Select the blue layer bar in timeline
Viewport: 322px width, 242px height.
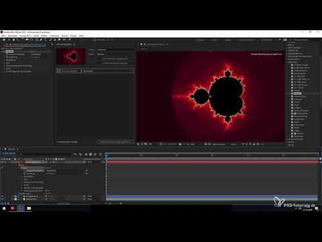point(212,196)
